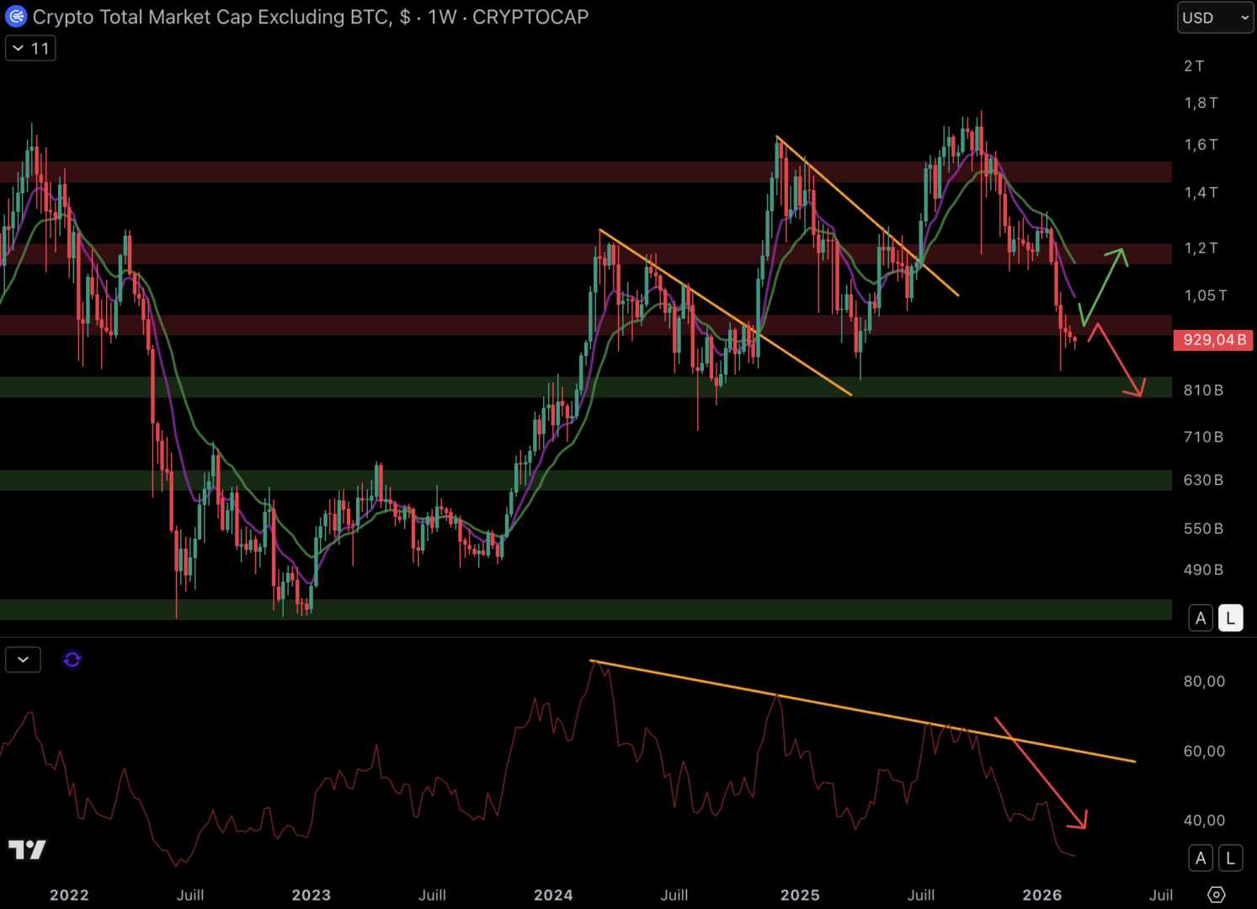Toggle log scale L on main price pane
The width and height of the screenshot is (1257, 909).
click(x=1230, y=618)
